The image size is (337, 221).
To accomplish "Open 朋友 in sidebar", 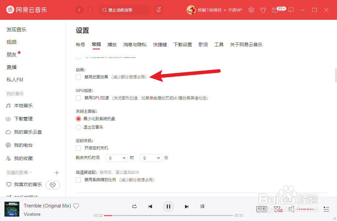I will pyautogui.click(x=12, y=55).
